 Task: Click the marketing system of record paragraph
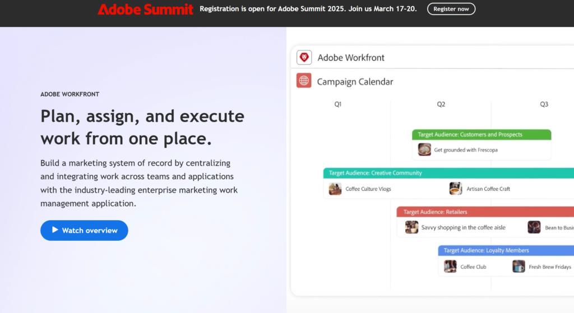click(x=139, y=183)
